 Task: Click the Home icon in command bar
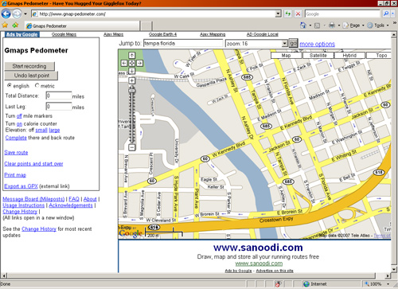303,25
